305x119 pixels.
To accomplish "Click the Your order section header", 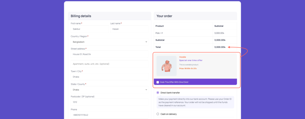I will point(164,16).
